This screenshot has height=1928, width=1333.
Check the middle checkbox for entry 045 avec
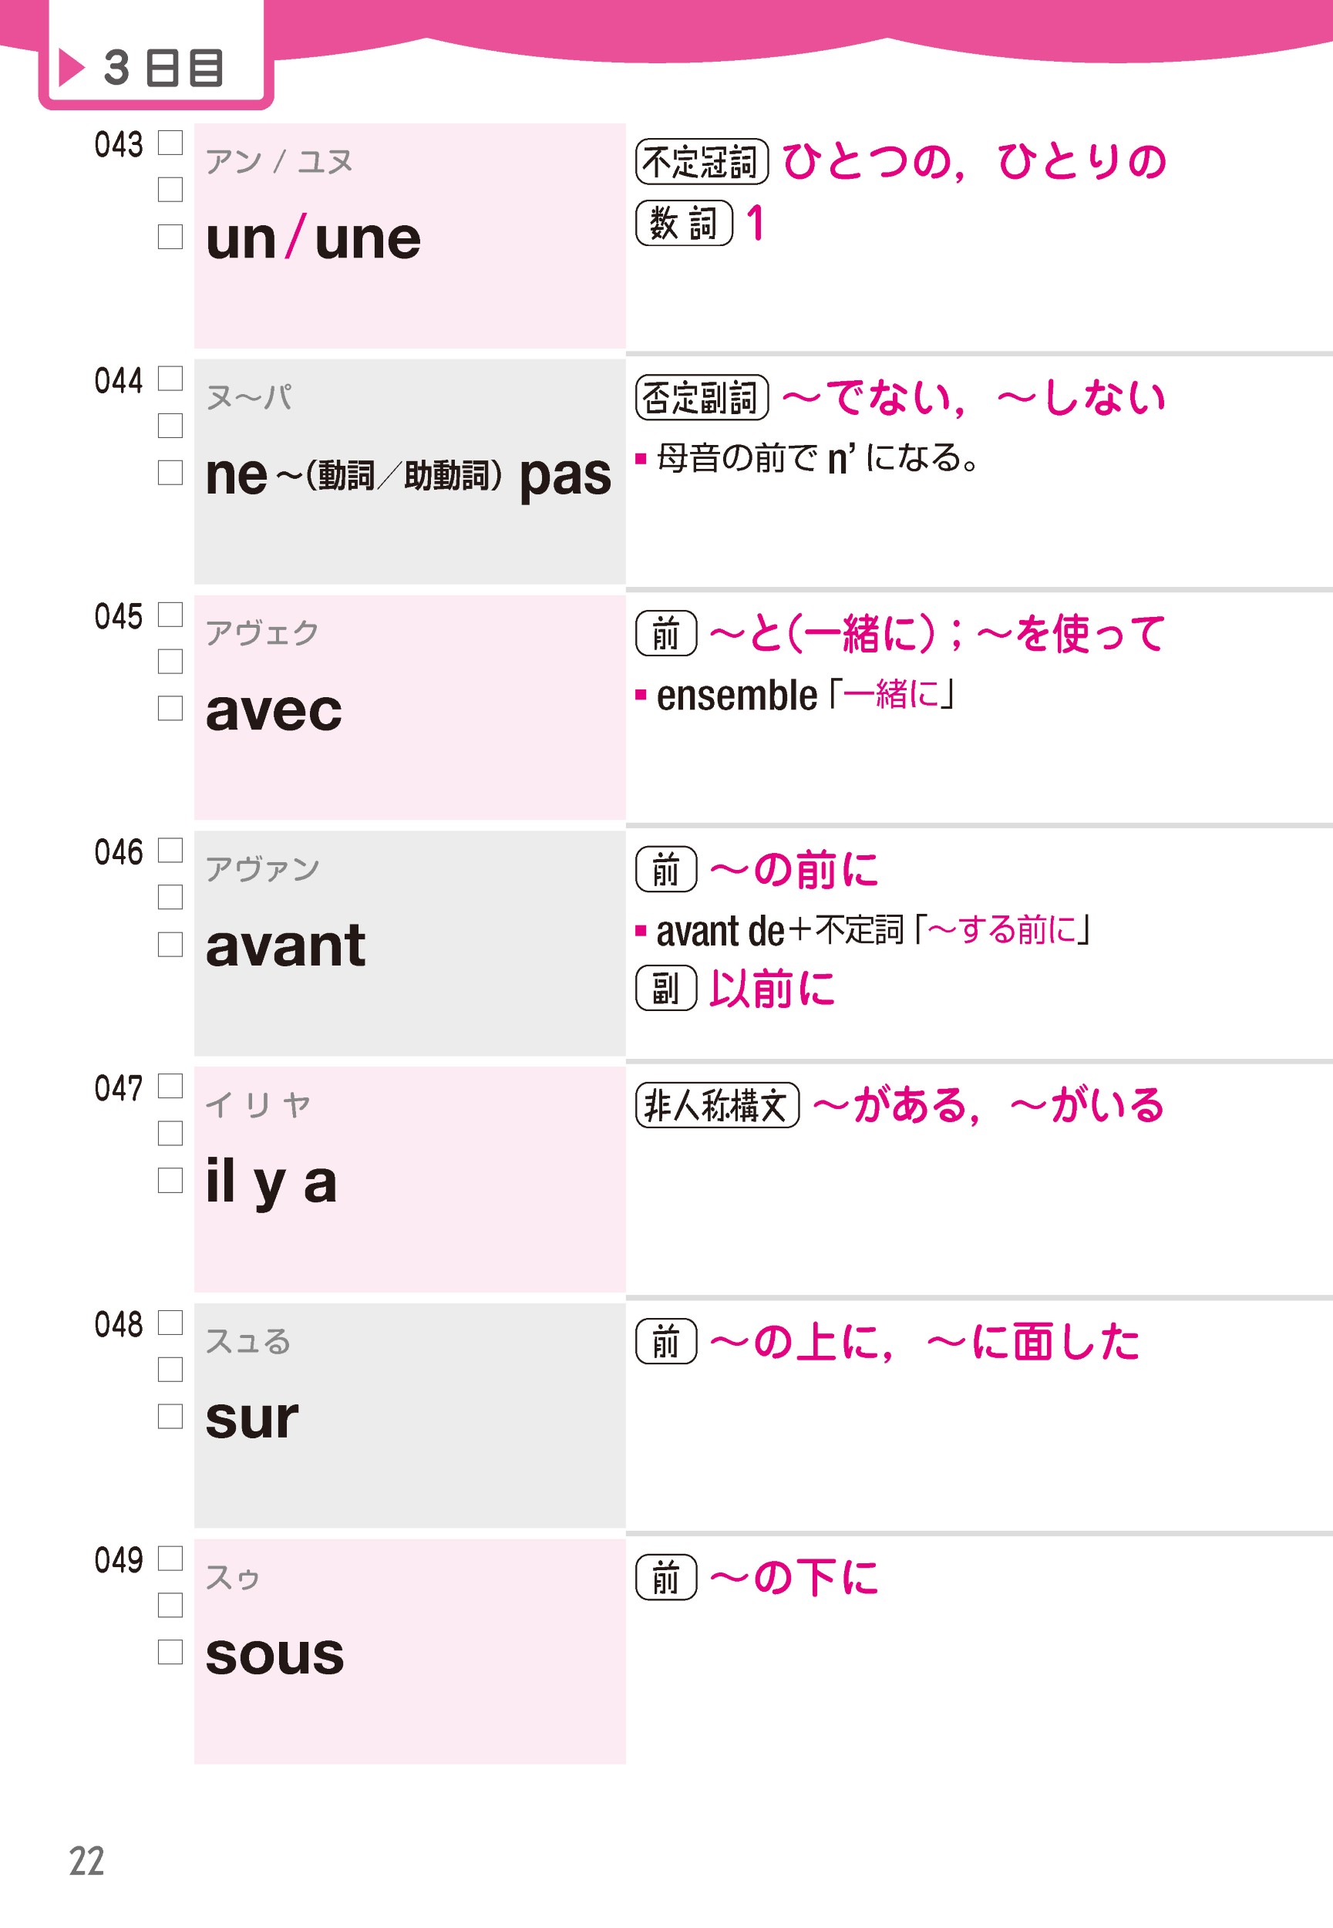click(170, 662)
